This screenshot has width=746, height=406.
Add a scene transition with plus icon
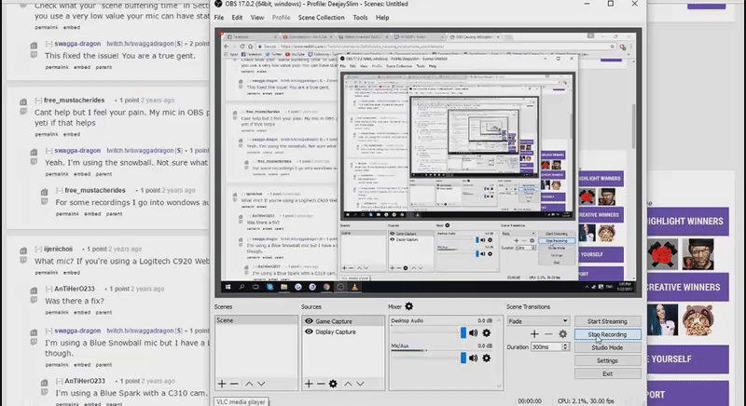[x=534, y=334]
